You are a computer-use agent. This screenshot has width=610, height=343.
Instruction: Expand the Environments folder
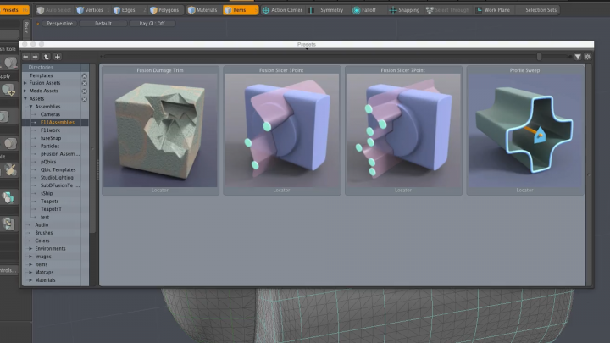(x=30, y=248)
